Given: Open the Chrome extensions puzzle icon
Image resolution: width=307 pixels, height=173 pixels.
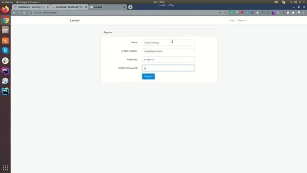Looking at the screenshot, I should 293,12.
